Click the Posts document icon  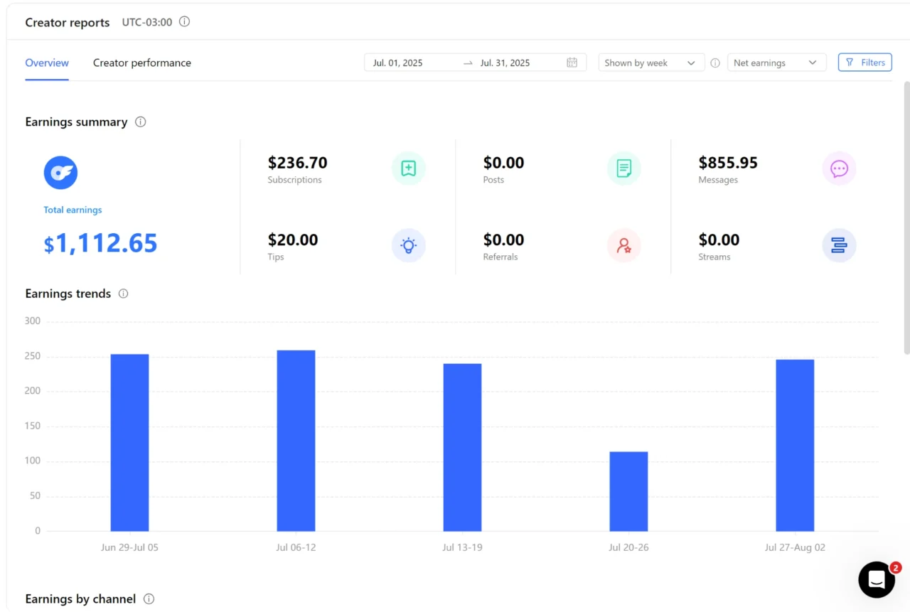[x=623, y=168]
